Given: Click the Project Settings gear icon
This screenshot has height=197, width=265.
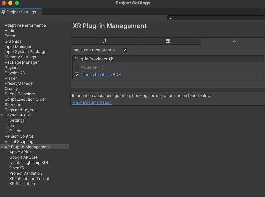Looking at the screenshot, I should tap(3, 12).
